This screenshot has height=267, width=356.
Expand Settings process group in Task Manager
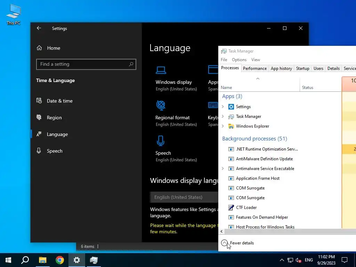click(x=223, y=107)
